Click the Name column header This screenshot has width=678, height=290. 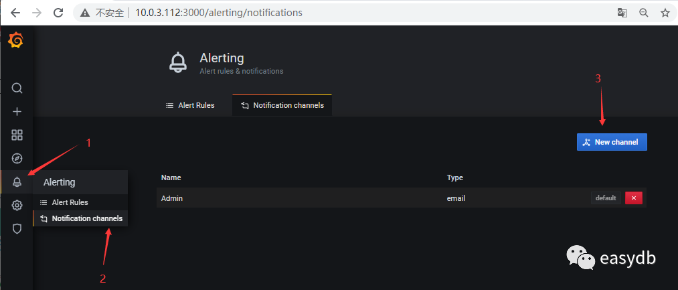pos(171,177)
